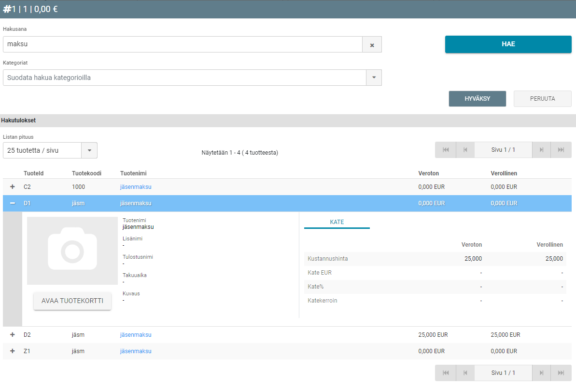Screen dimensions: 576x384
Task: Click the Veroton column header in results list
Action: pos(428,173)
